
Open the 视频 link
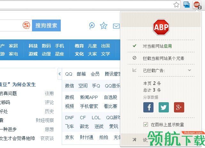tap(69, 106)
